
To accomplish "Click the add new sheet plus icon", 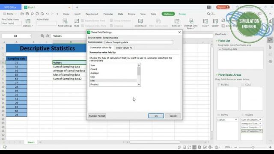I will click(x=40, y=142).
